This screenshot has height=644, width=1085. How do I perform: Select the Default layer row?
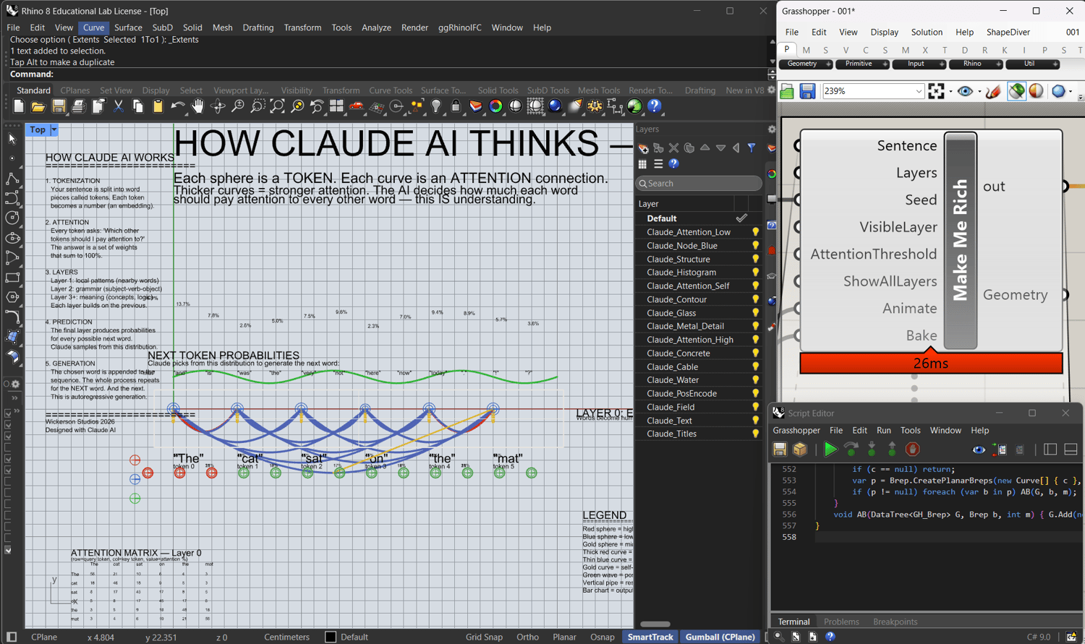tap(698, 218)
